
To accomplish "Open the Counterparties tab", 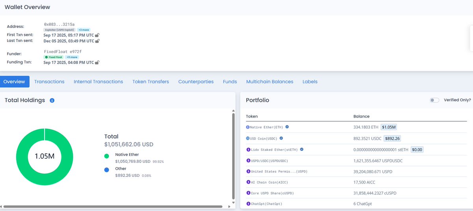I will [196, 82].
